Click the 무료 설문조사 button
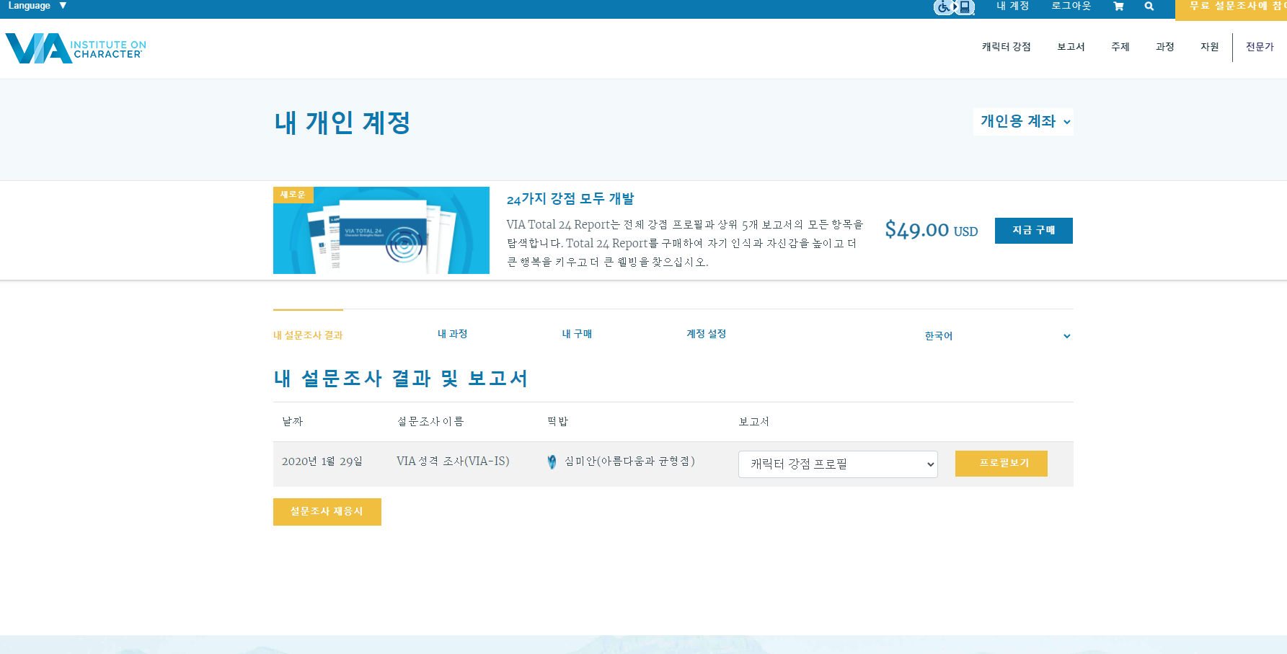The height and width of the screenshot is (654, 1287). point(1231,9)
